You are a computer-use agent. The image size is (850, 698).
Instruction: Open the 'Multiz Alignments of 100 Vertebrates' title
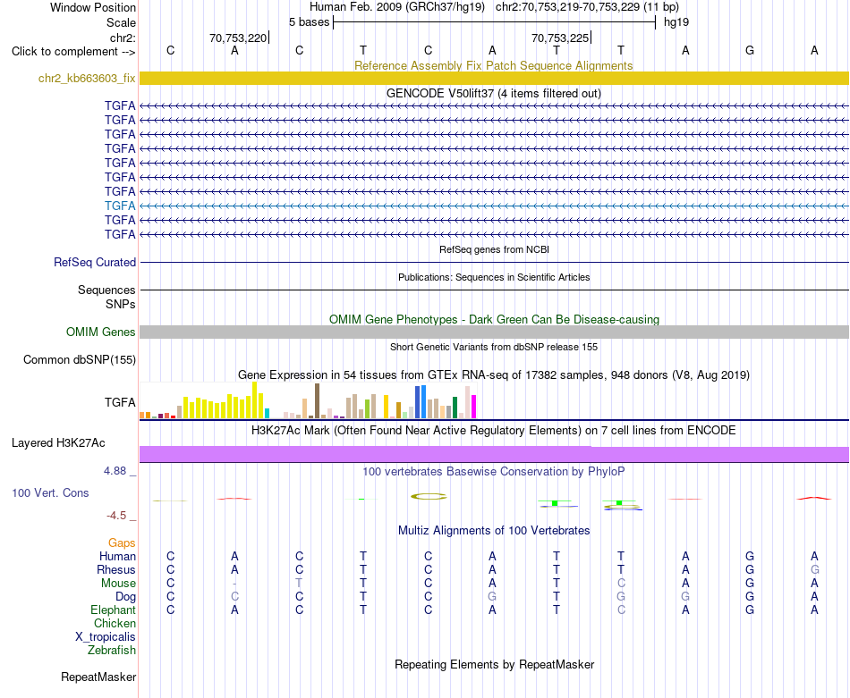pos(494,531)
